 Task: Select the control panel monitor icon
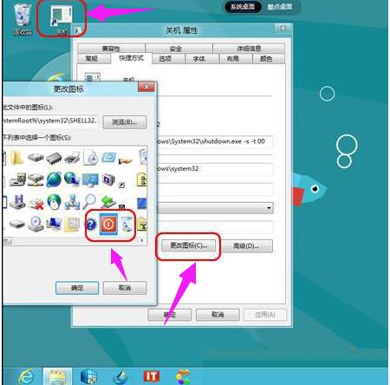click(90, 179)
